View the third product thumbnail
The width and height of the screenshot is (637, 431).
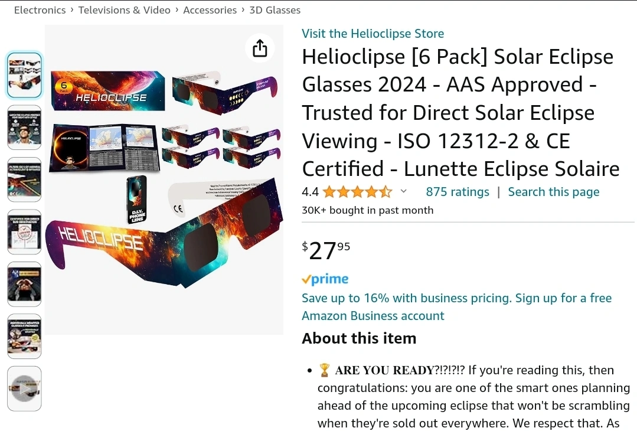coord(24,179)
